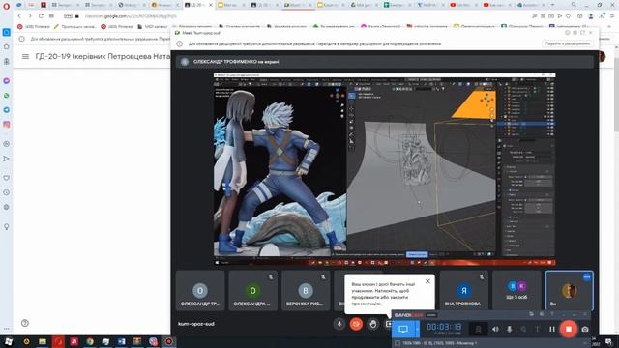Open Classroom hamburger main menu
This screenshot has height=348, width=619.
(x=26, y=56)
